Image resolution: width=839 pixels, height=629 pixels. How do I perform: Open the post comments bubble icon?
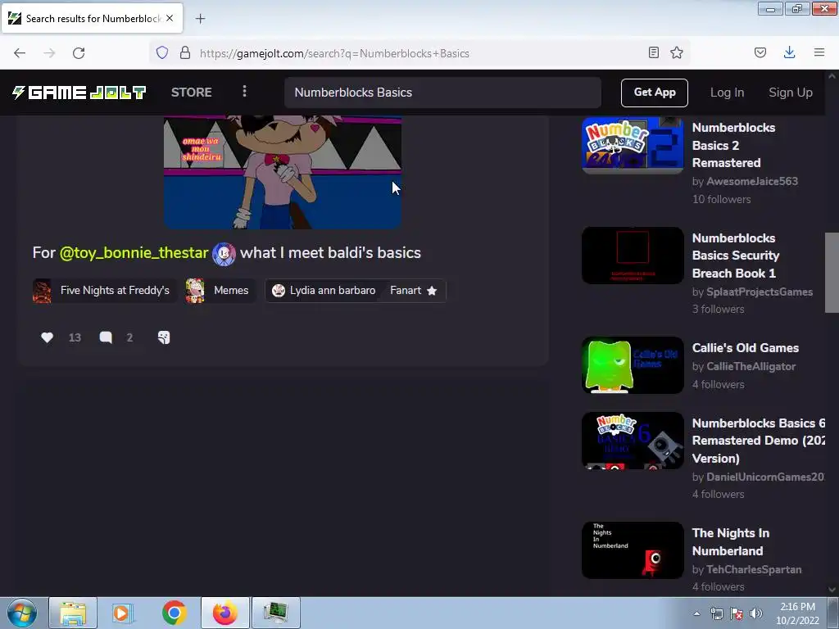[x=106, y=337]
